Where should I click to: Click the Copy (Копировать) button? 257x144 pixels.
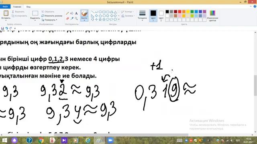click(20, 16)
